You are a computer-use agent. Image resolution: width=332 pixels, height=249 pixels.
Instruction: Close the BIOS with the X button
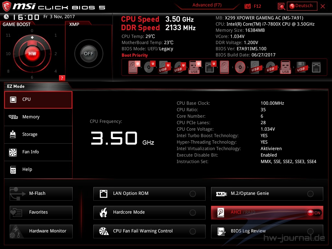coord(323,6)
